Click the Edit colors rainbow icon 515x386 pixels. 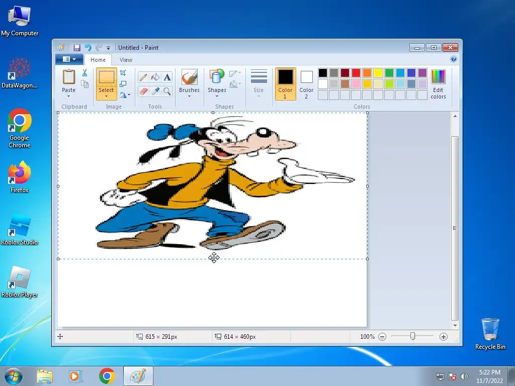coord(438,77)
